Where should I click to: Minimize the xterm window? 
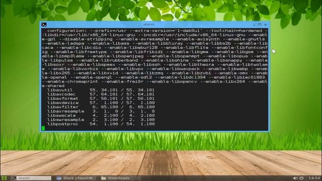click(254, 25)
